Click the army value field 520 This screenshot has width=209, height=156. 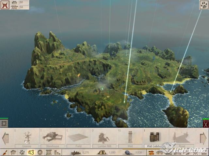[24, 7]
